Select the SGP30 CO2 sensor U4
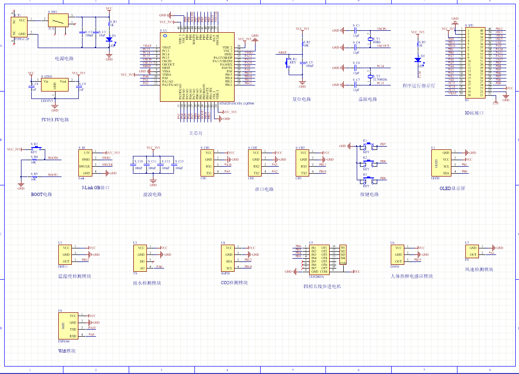 click(x=228, y=258)
